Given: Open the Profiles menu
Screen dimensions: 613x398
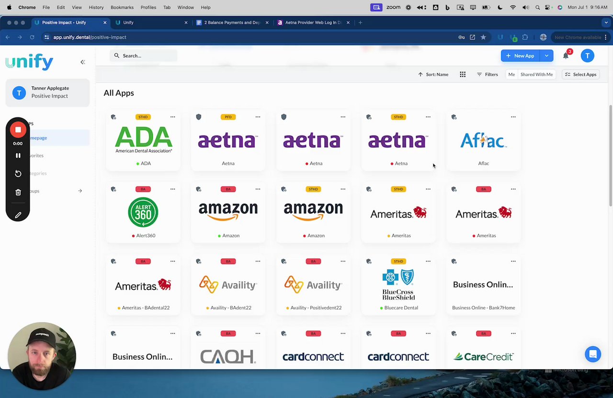Looking at the screenshot, I should click(x=148, y=7).
